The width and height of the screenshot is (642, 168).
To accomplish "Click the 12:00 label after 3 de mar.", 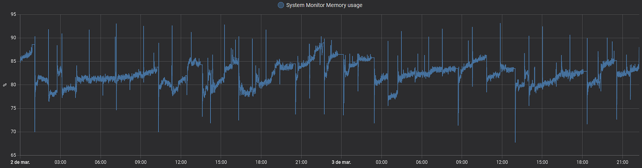I will click(502, 162).
